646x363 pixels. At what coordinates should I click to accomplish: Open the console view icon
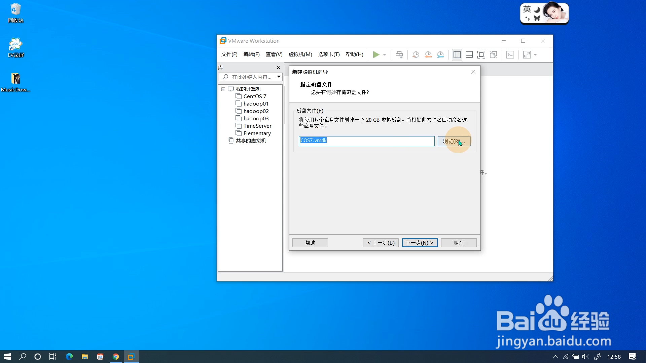pyautogui.click(x=510, y=54)
